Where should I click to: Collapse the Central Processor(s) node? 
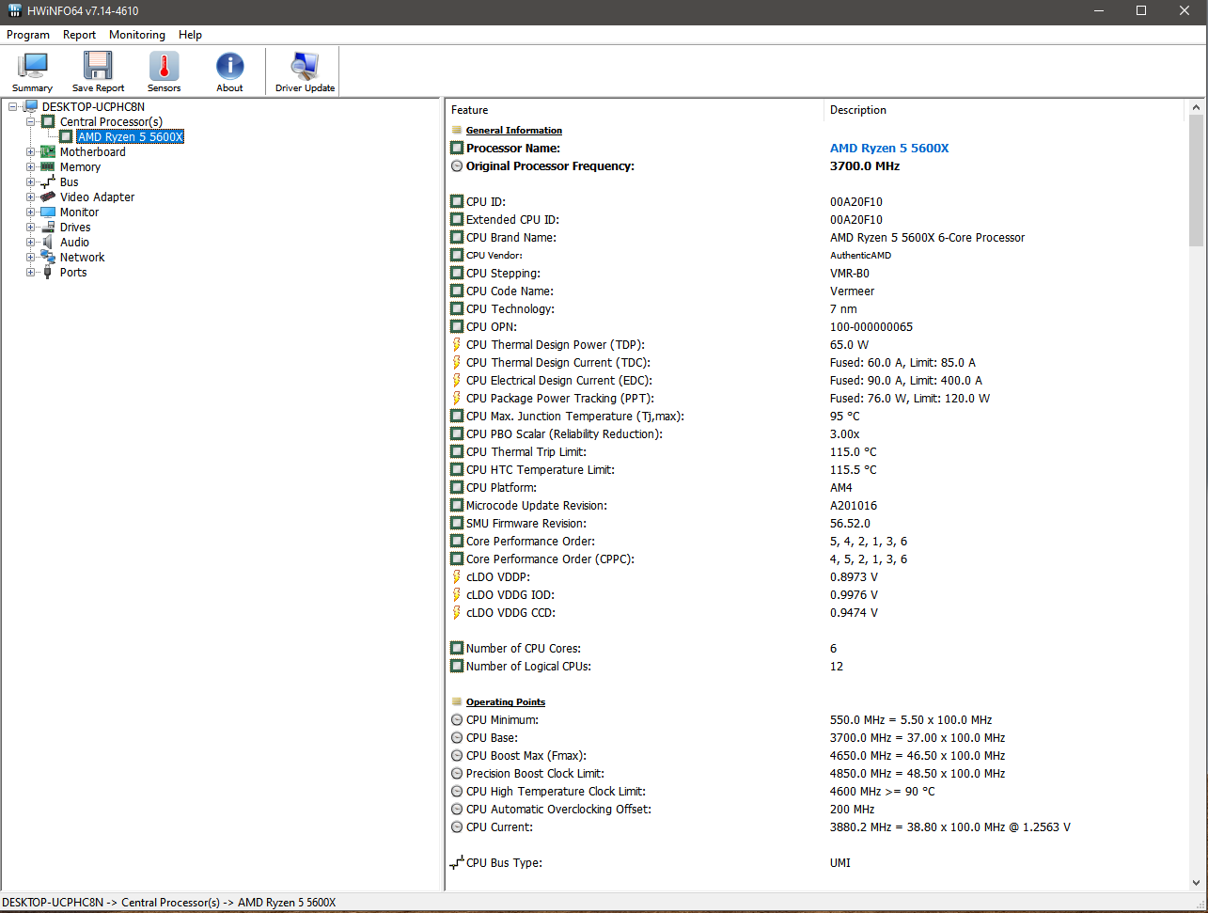(31, 122)
